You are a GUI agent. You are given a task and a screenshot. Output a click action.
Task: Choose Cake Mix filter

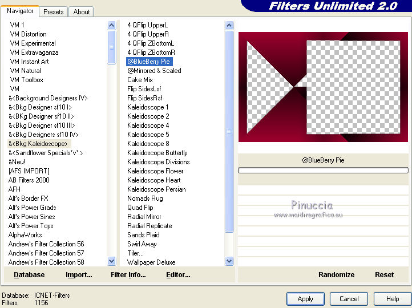point(140,80)
